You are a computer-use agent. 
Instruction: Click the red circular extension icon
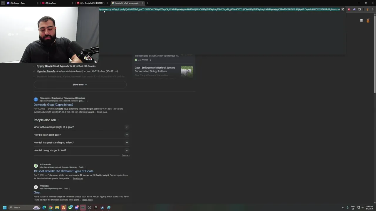[x=349, y=9]
